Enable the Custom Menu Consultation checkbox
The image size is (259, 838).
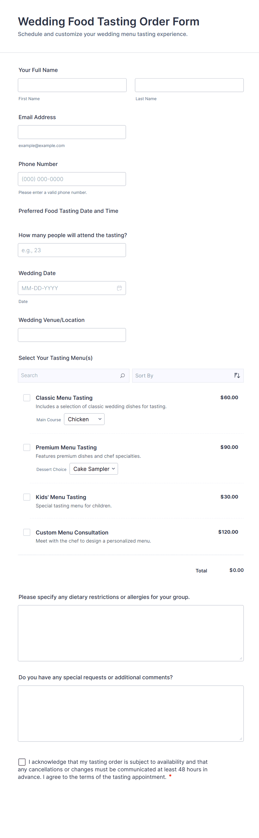coord(27,532)
